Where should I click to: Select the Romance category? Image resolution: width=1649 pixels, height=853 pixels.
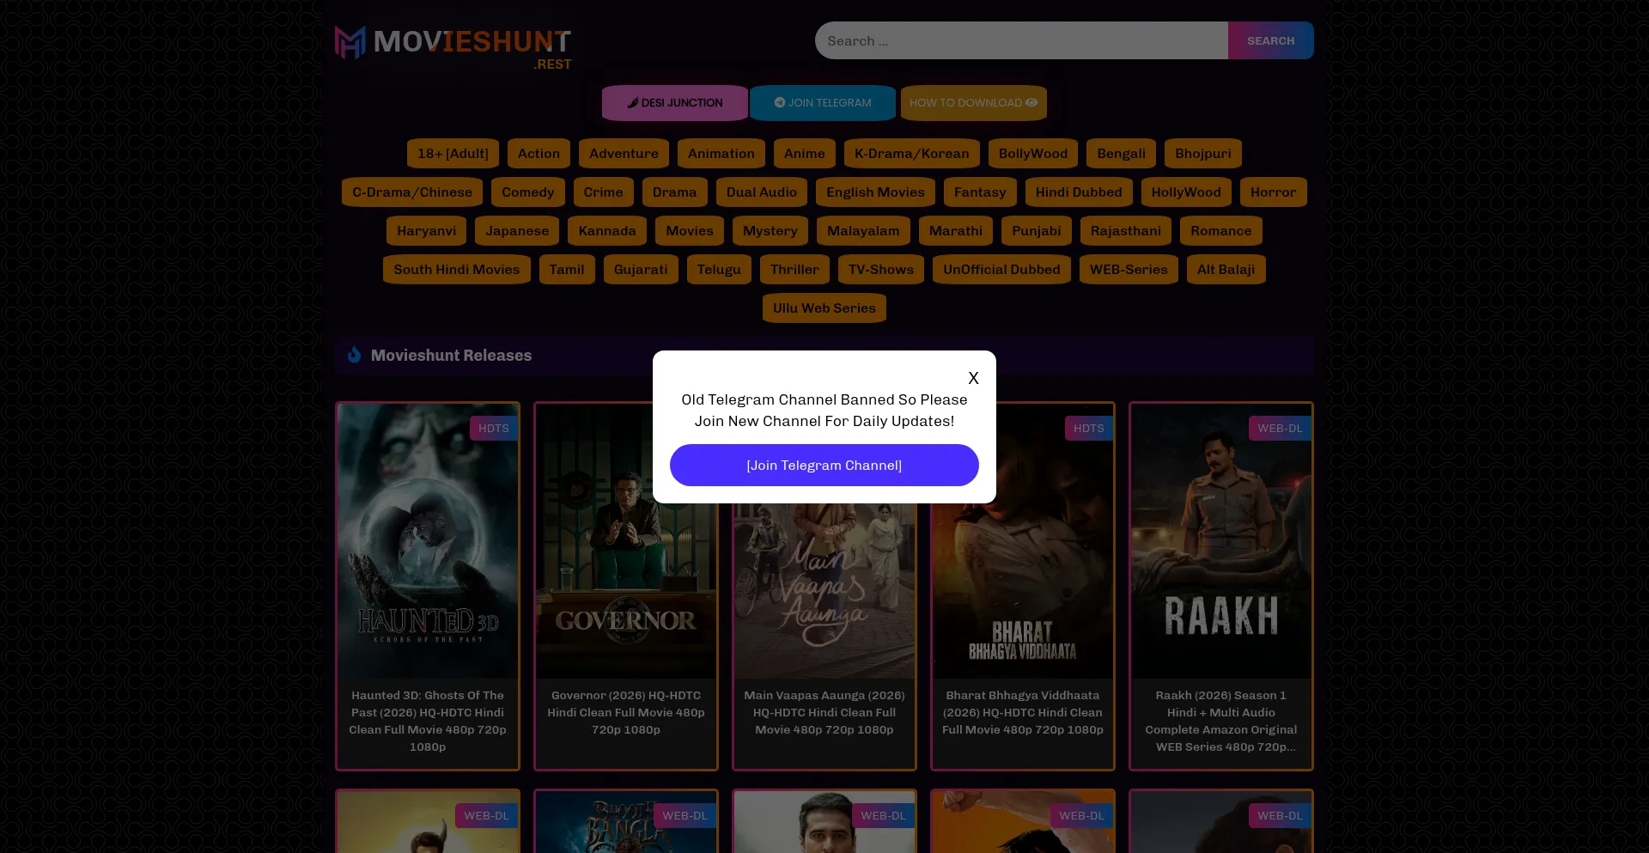click(x=1221, y=231)
